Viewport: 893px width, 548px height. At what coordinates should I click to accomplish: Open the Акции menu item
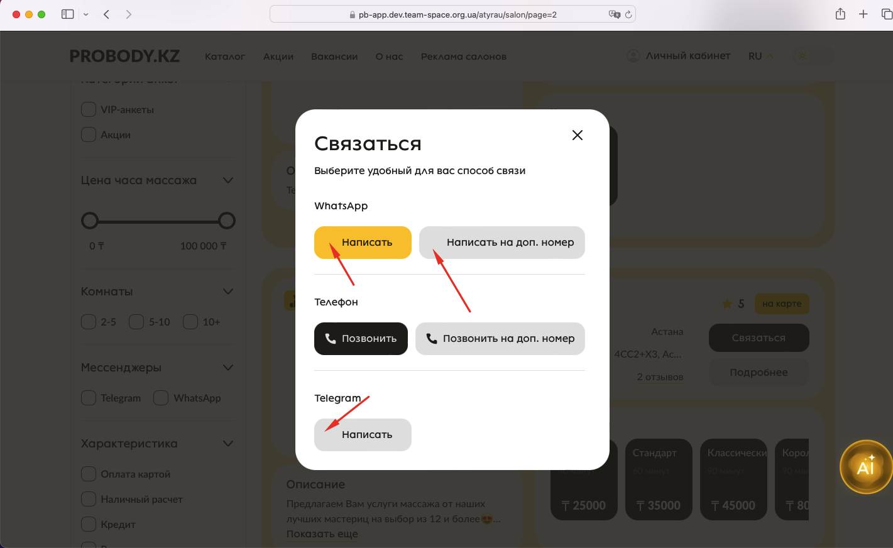(278, 57)
